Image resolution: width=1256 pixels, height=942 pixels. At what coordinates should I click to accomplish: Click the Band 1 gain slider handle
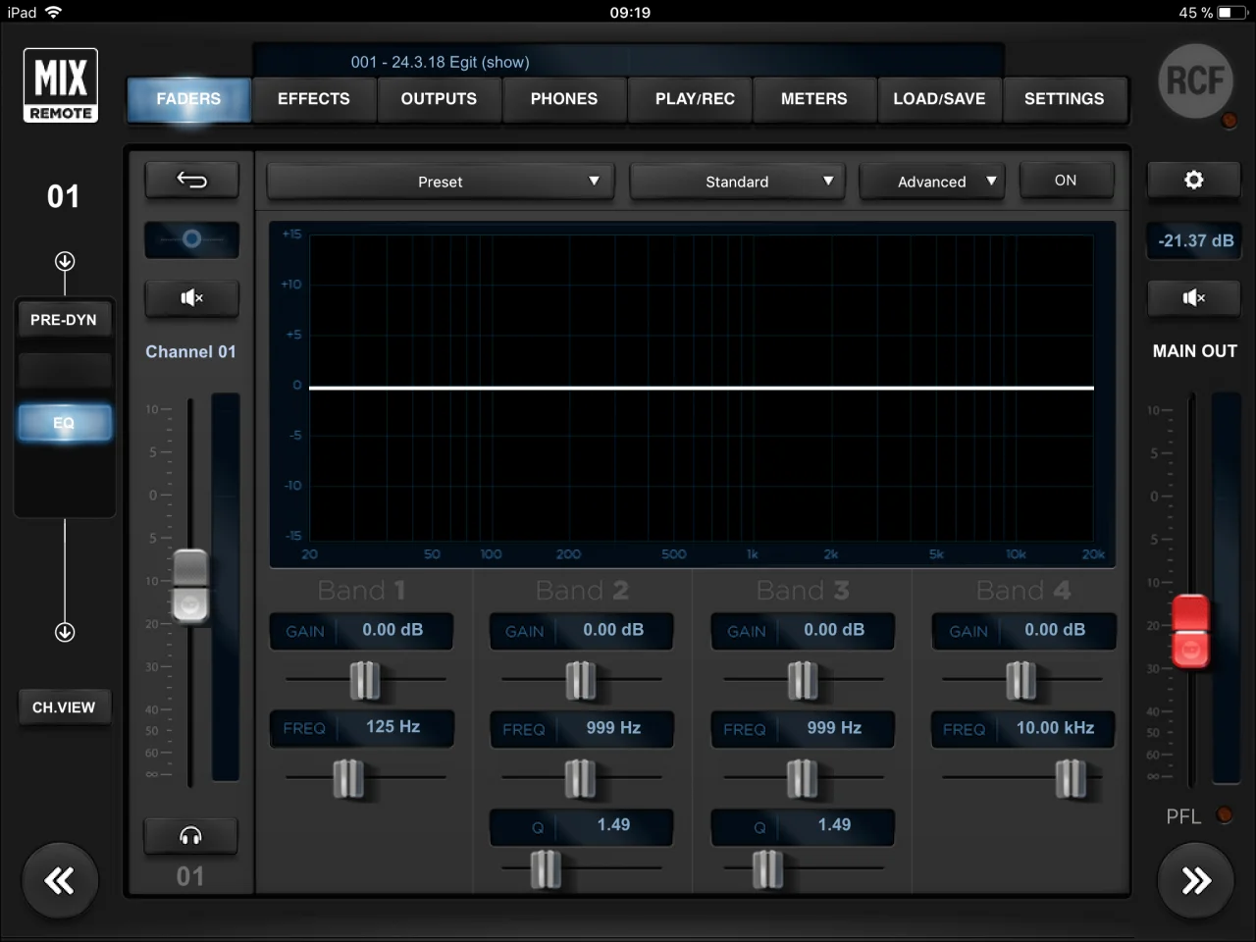(x=364, y=680)
